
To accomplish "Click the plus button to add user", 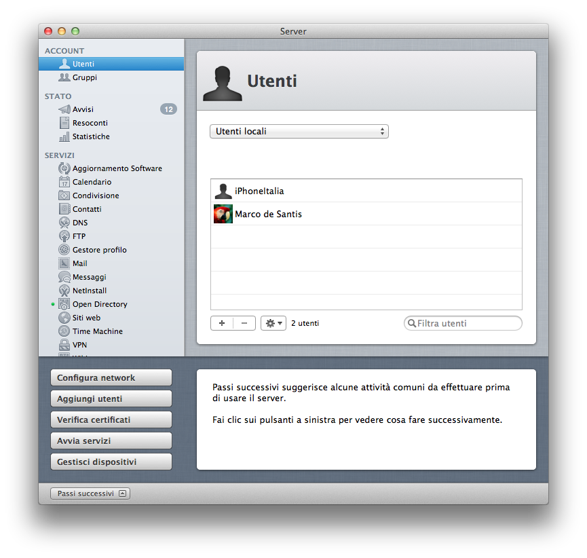I will [x=222, y=323].
